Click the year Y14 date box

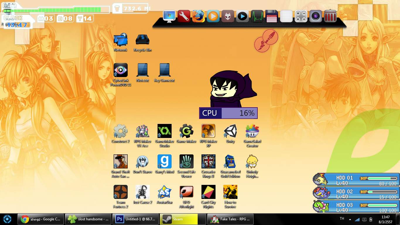[x=85, y=19]
